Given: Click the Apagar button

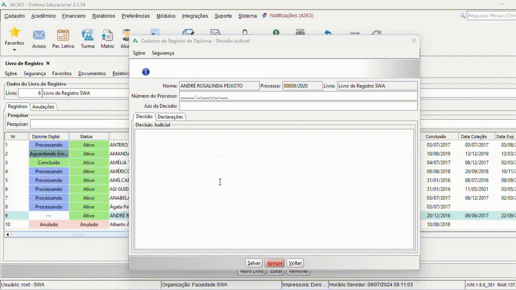Looking at the screenshot, I should click(275, 263).
